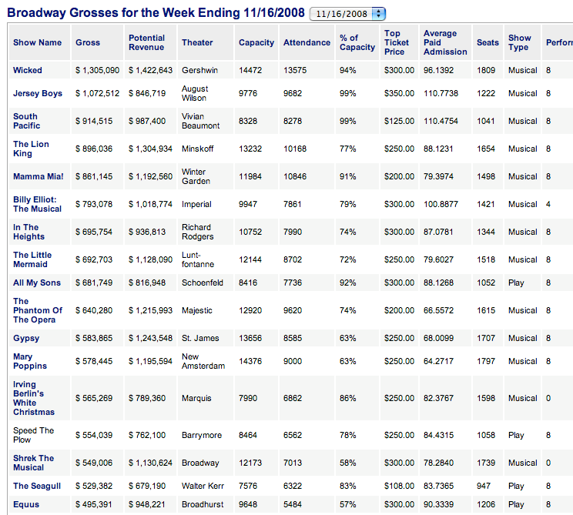Image resolution: width=573 pixels, height=515 pixels.
Task: Open the Gypsy show link
Action: (26, 338)
